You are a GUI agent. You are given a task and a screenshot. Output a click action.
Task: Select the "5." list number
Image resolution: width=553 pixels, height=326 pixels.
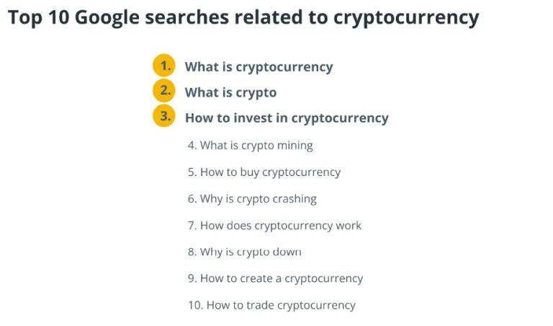192,172
